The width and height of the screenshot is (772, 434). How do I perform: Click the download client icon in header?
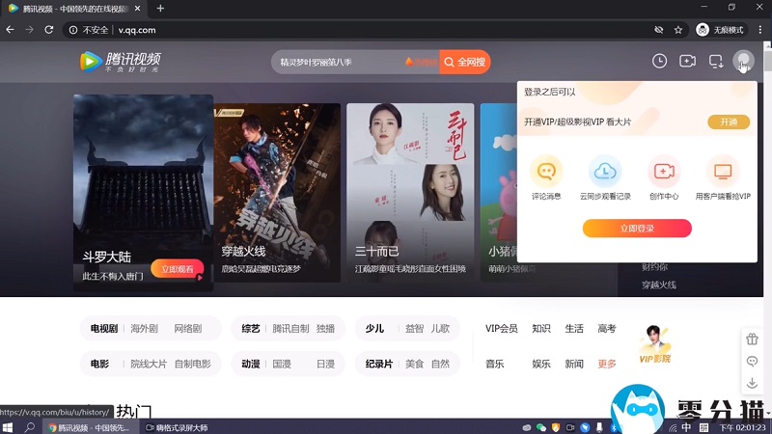pyautogui.click(x=715, y=61)
